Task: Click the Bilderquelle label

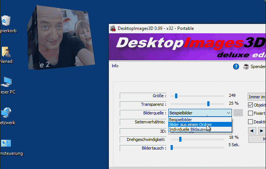Action: (x=155, y=113)
